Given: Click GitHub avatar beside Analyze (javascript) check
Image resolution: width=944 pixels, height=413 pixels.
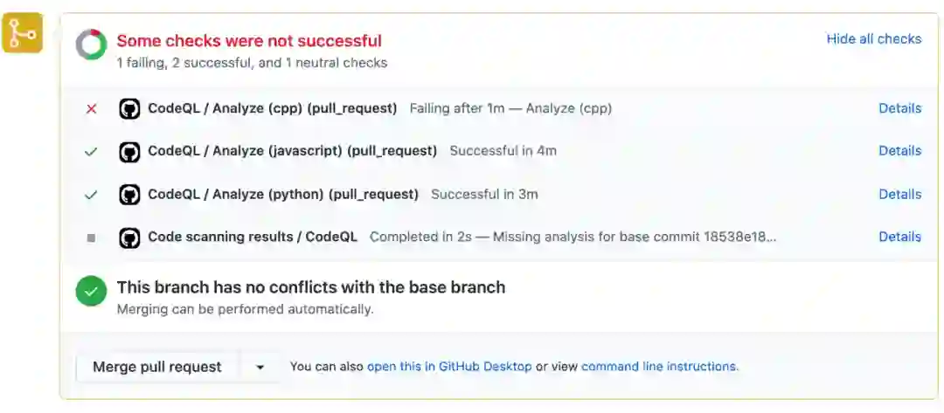Looking at the screenshot, I should [x=129, y=151].
